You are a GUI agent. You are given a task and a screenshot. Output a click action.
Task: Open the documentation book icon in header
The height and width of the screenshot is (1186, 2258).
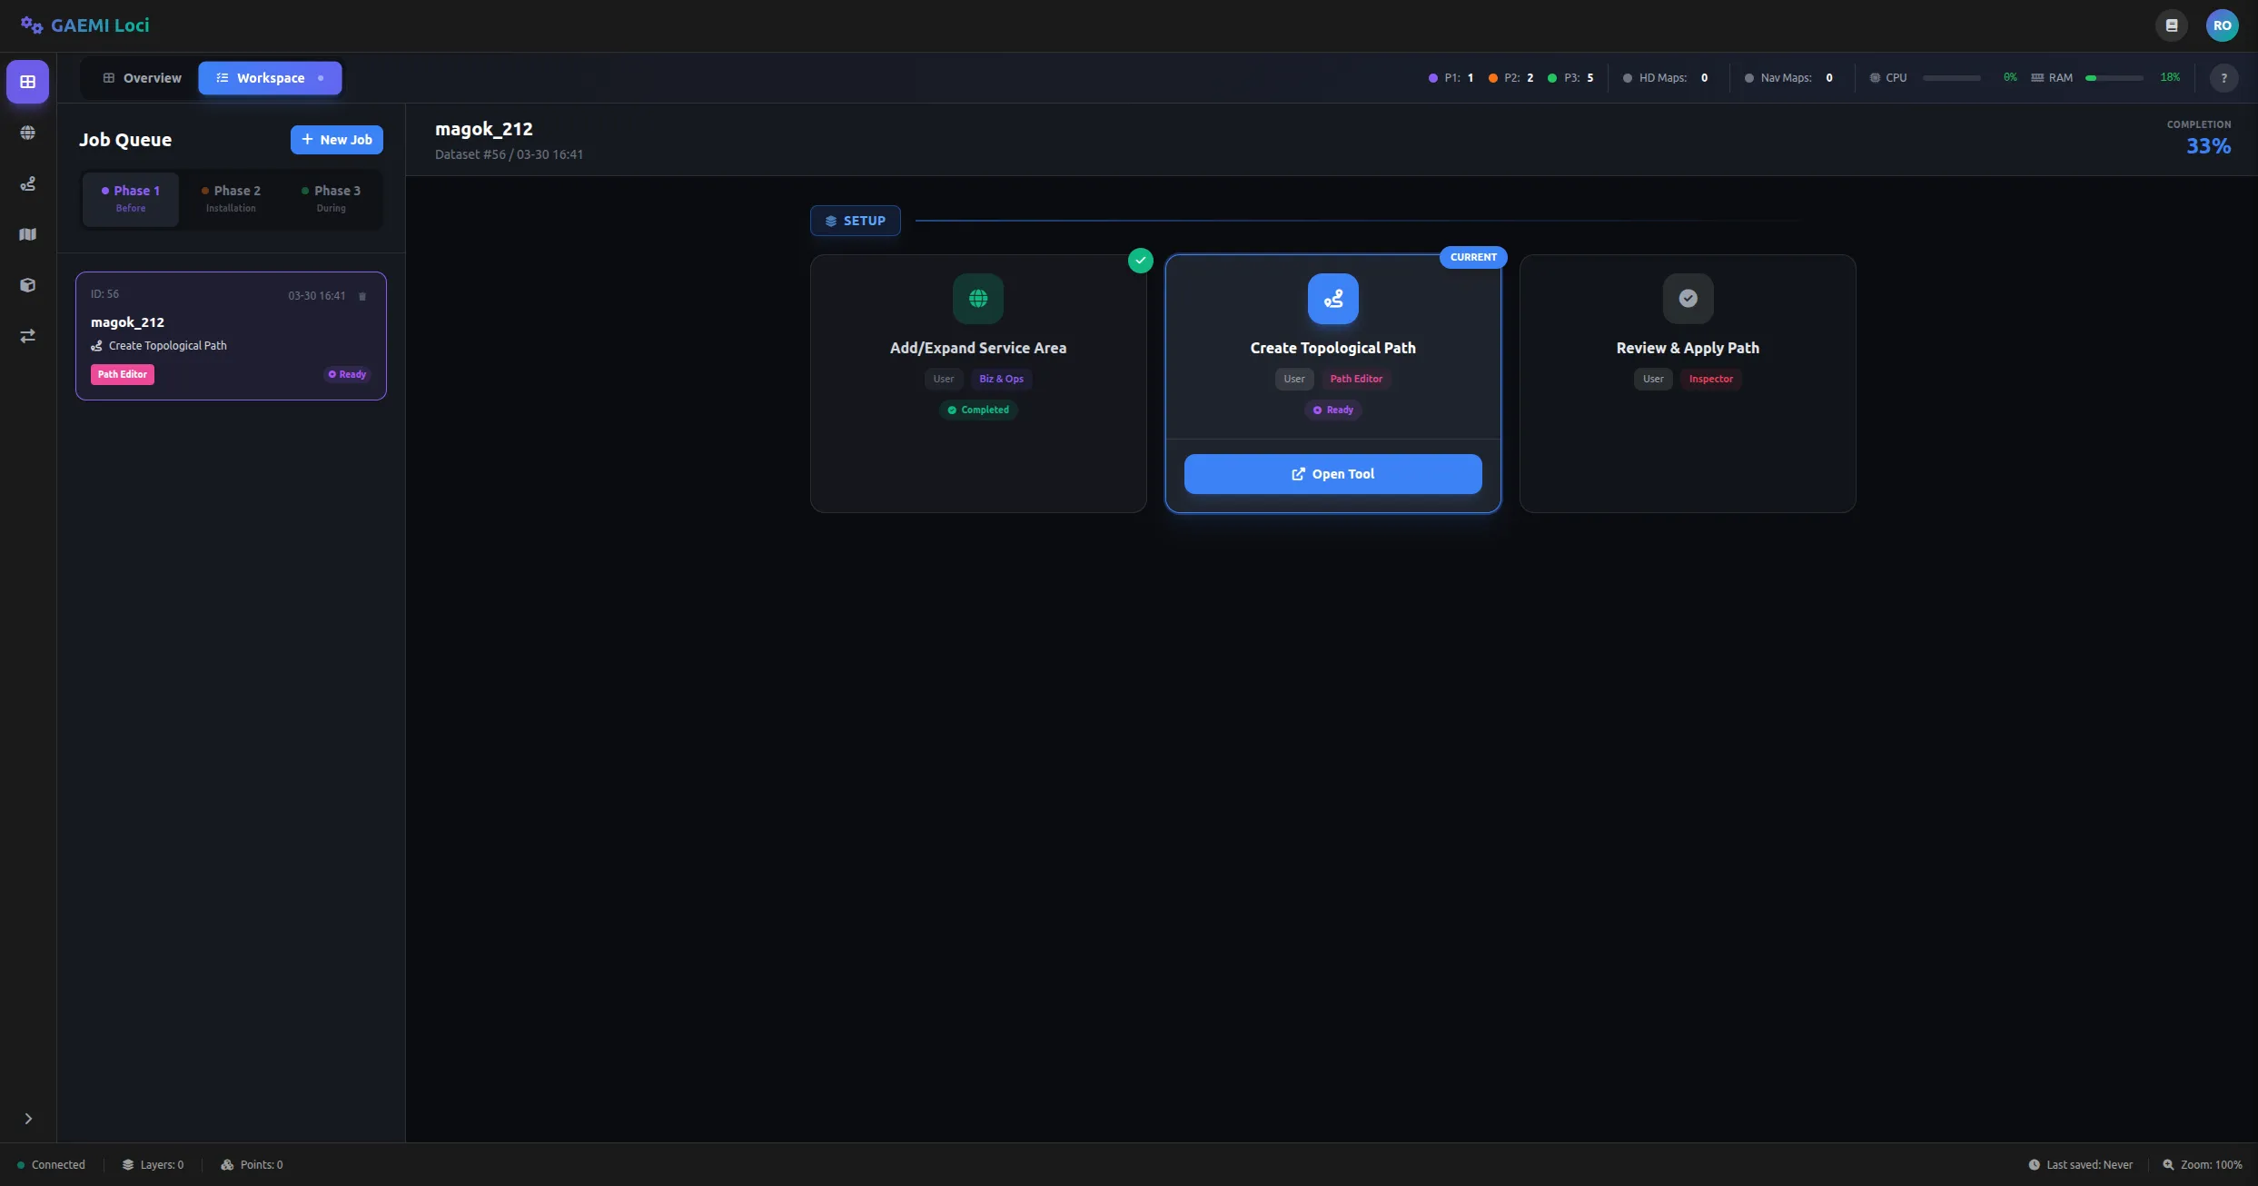pos(2172,25)
